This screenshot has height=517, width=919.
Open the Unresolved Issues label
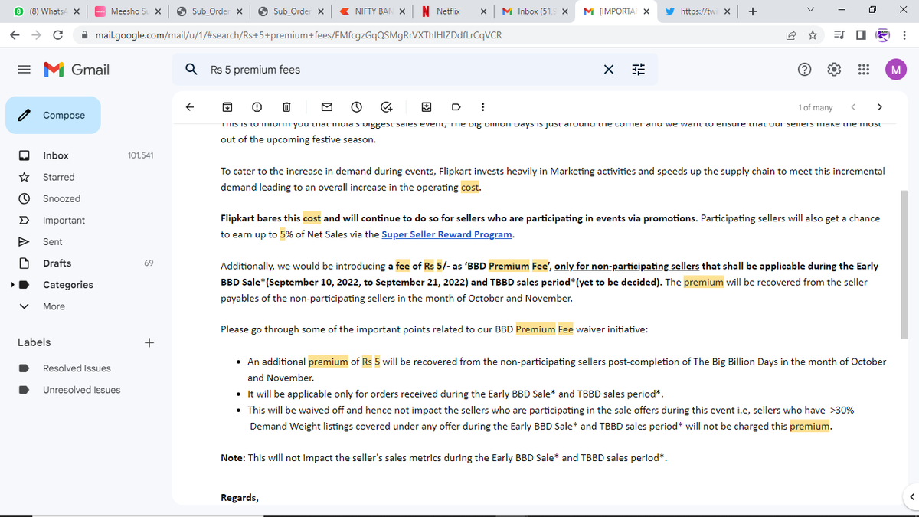click(80, 390)
